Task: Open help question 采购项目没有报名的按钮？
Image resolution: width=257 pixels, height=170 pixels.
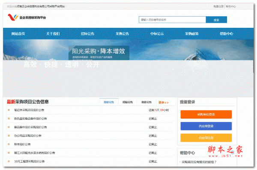Action: coord(199,162)
